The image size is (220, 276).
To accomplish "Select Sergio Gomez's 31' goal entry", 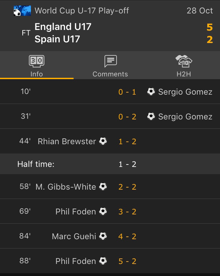I will tap(185, 116).
